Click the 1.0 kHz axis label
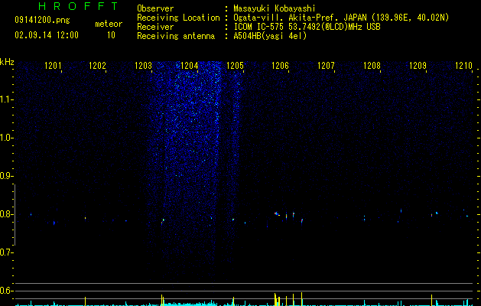 (x=6, y=138)
